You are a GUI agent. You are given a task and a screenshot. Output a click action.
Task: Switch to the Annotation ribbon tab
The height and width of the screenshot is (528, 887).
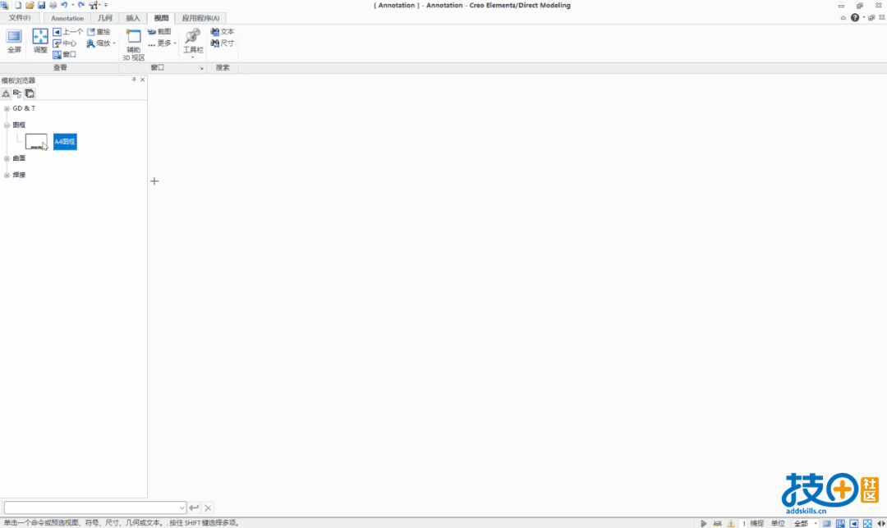click(x=67, y=18)
